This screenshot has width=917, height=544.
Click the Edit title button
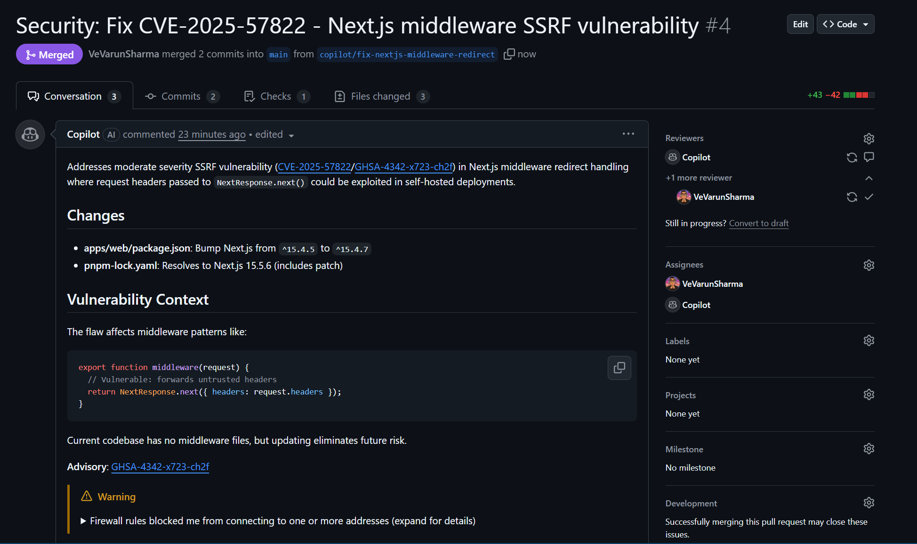800,24
